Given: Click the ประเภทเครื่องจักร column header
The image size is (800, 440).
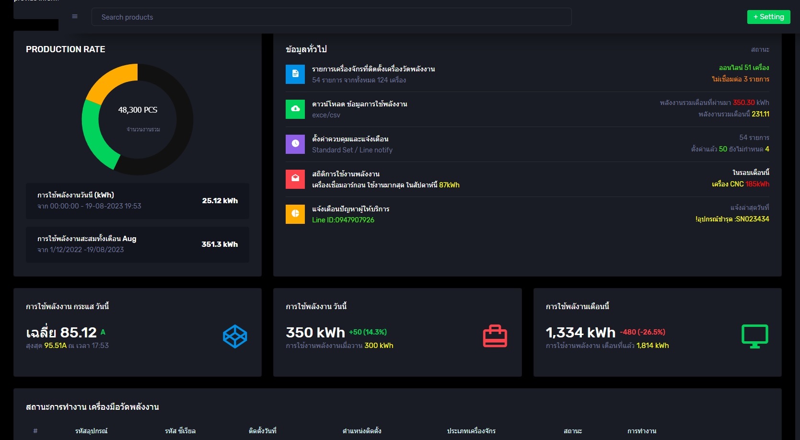Looking at the screenshot, I should point(471,431).
